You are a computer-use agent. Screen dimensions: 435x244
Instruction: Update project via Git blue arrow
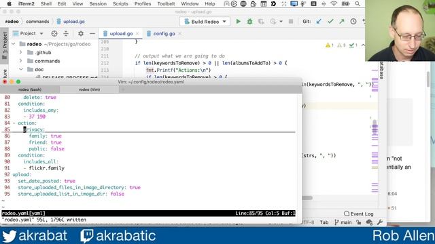pyautogui.click(x=319, y=21)
